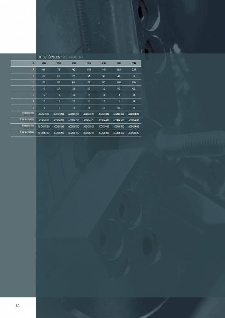Select the 160 column header

click(x=44, y=63)
